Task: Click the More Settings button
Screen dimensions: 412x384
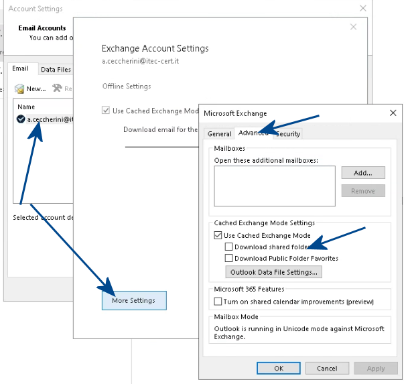Action: 134,300
